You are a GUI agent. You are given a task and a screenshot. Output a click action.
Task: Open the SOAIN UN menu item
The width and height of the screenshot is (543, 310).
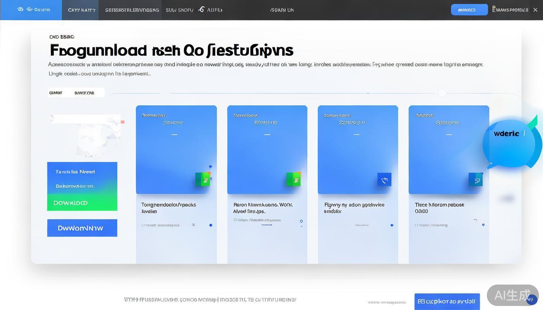pyautogui.click(x=282, y=10)
